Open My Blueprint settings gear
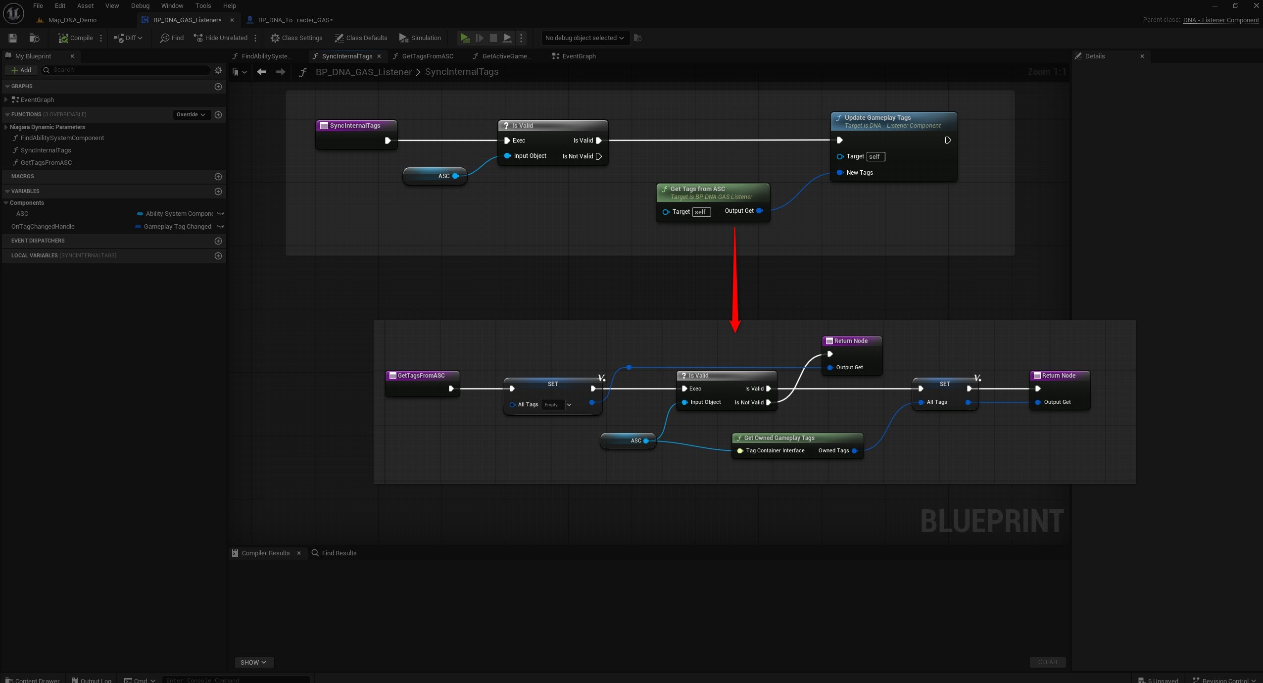Viewport: 1263px width, 683px height. coord(218,70)
